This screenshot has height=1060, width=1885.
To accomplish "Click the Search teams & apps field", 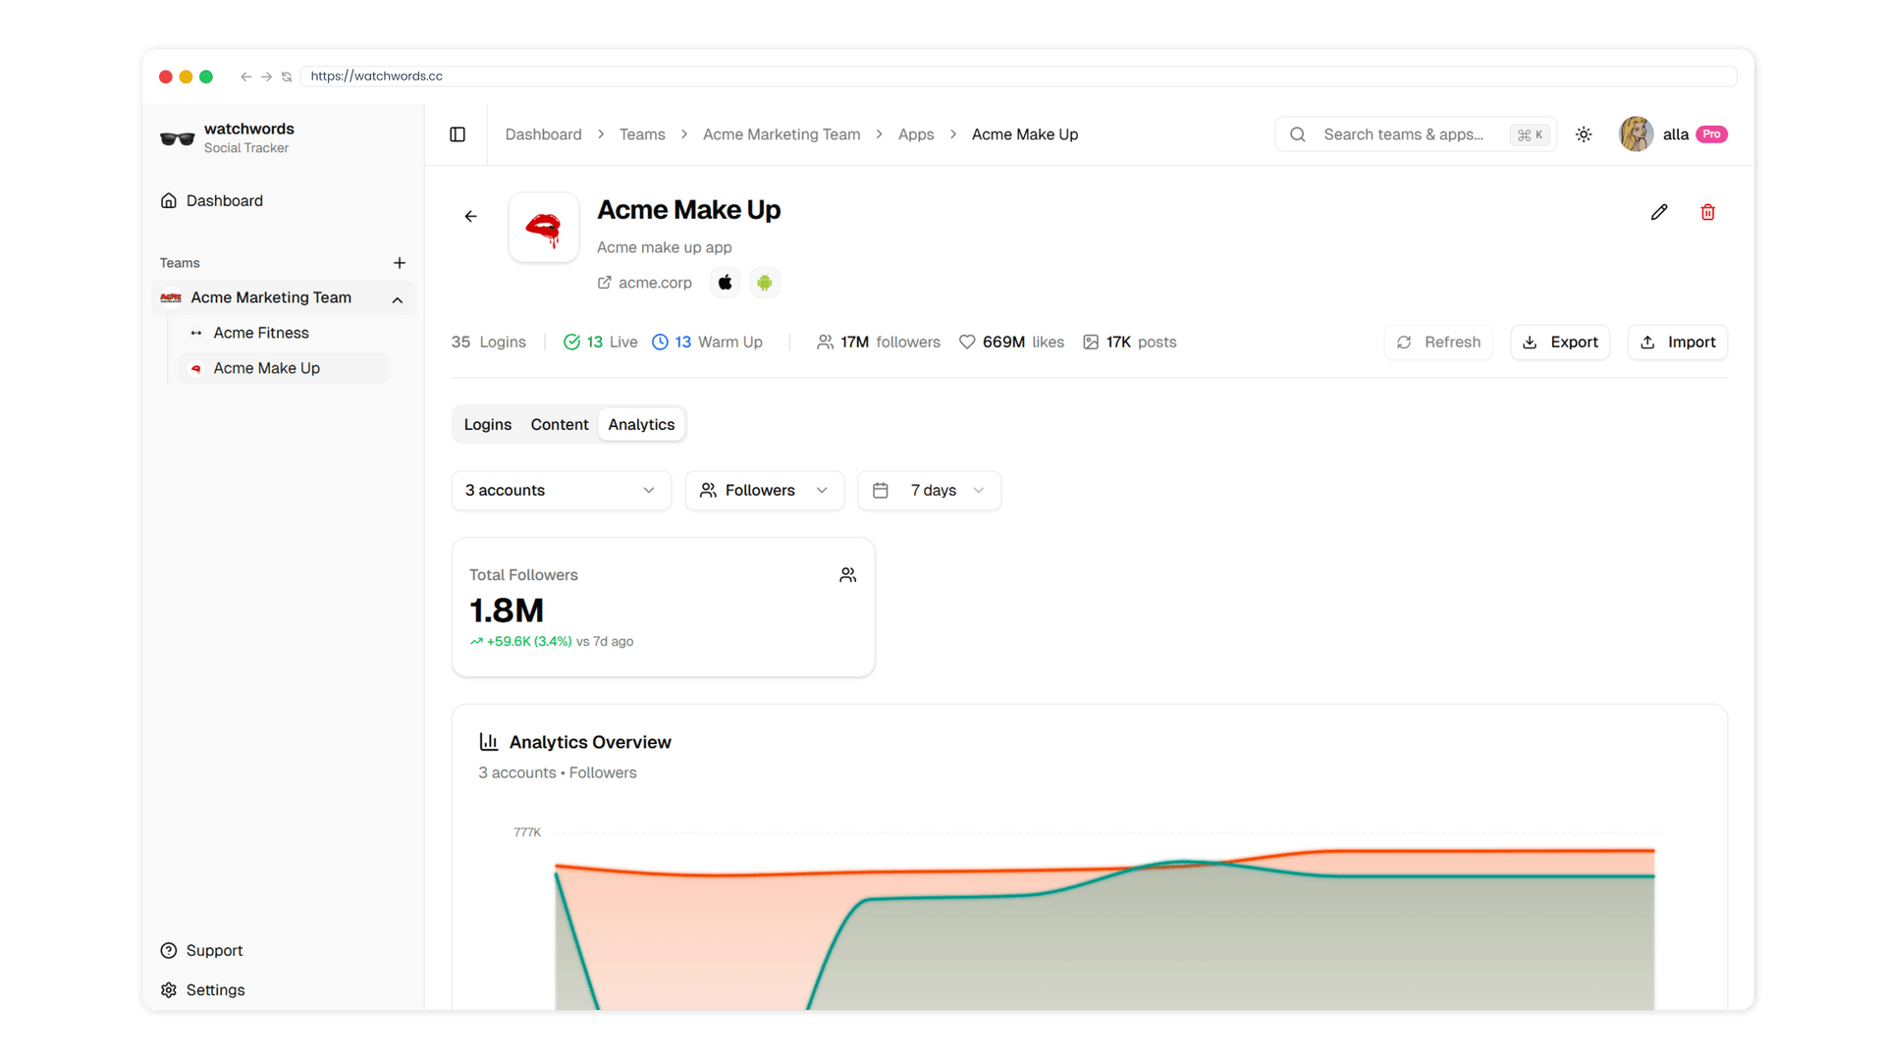I will [x=1404, y=134].
